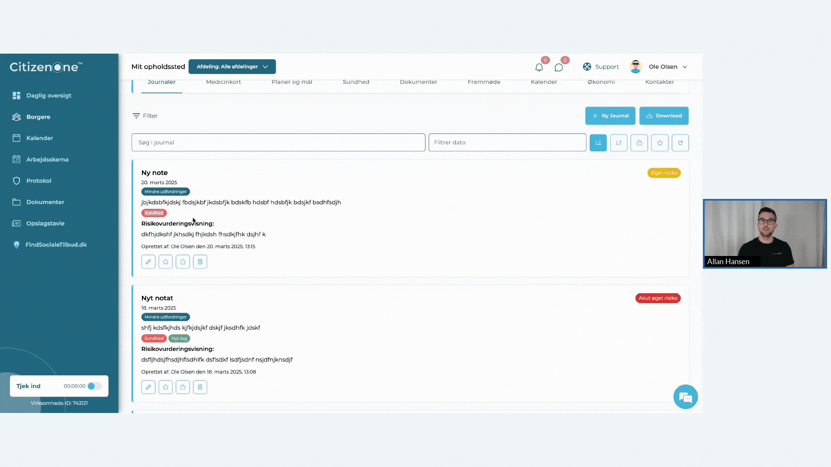This screenshot has height=467, width=831.
Task: Open messages speech bubble icon
Action: coord(558,67)
